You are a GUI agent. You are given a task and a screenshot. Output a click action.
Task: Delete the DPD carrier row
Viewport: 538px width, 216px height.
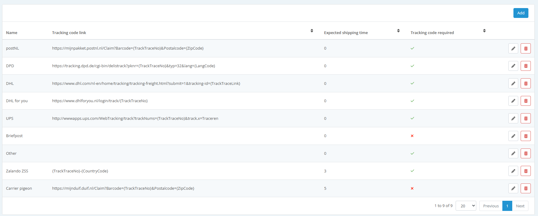[526, 66]
